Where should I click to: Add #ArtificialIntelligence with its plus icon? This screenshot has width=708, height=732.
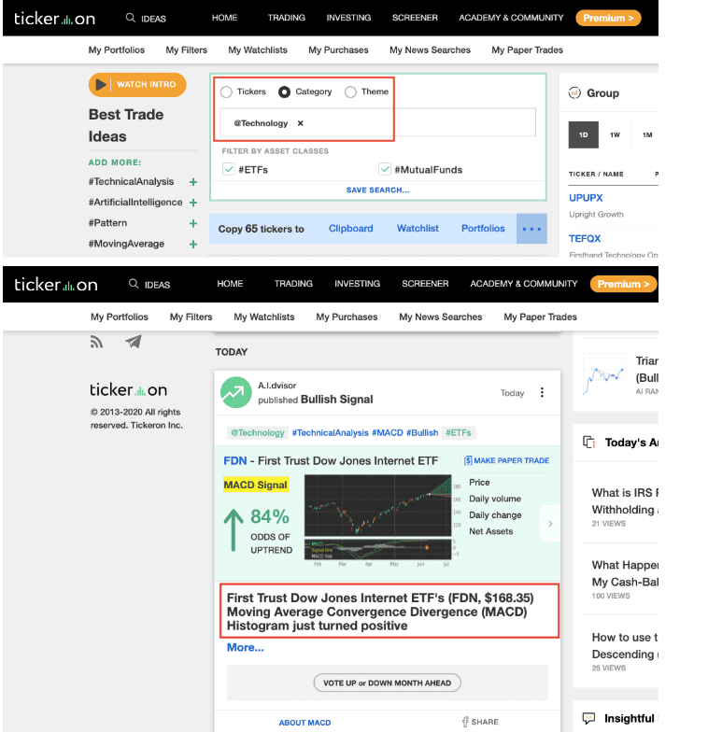[x=192, y=203]
